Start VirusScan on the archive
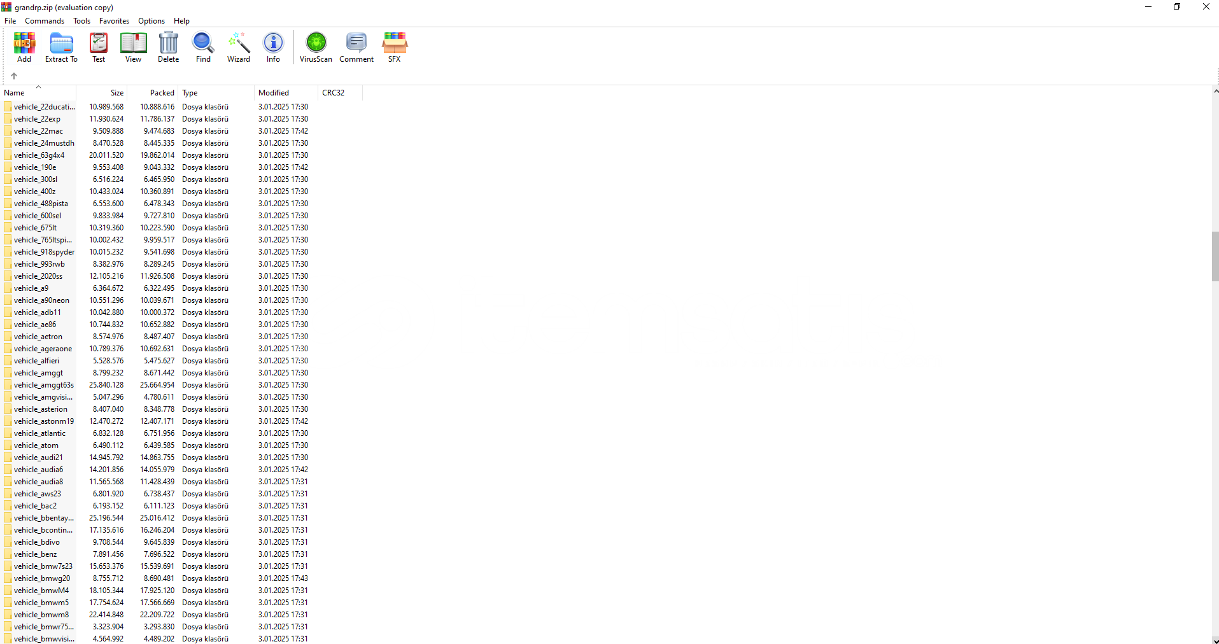This screenshot has width=1219, height=644. click(x=316, y=47)
